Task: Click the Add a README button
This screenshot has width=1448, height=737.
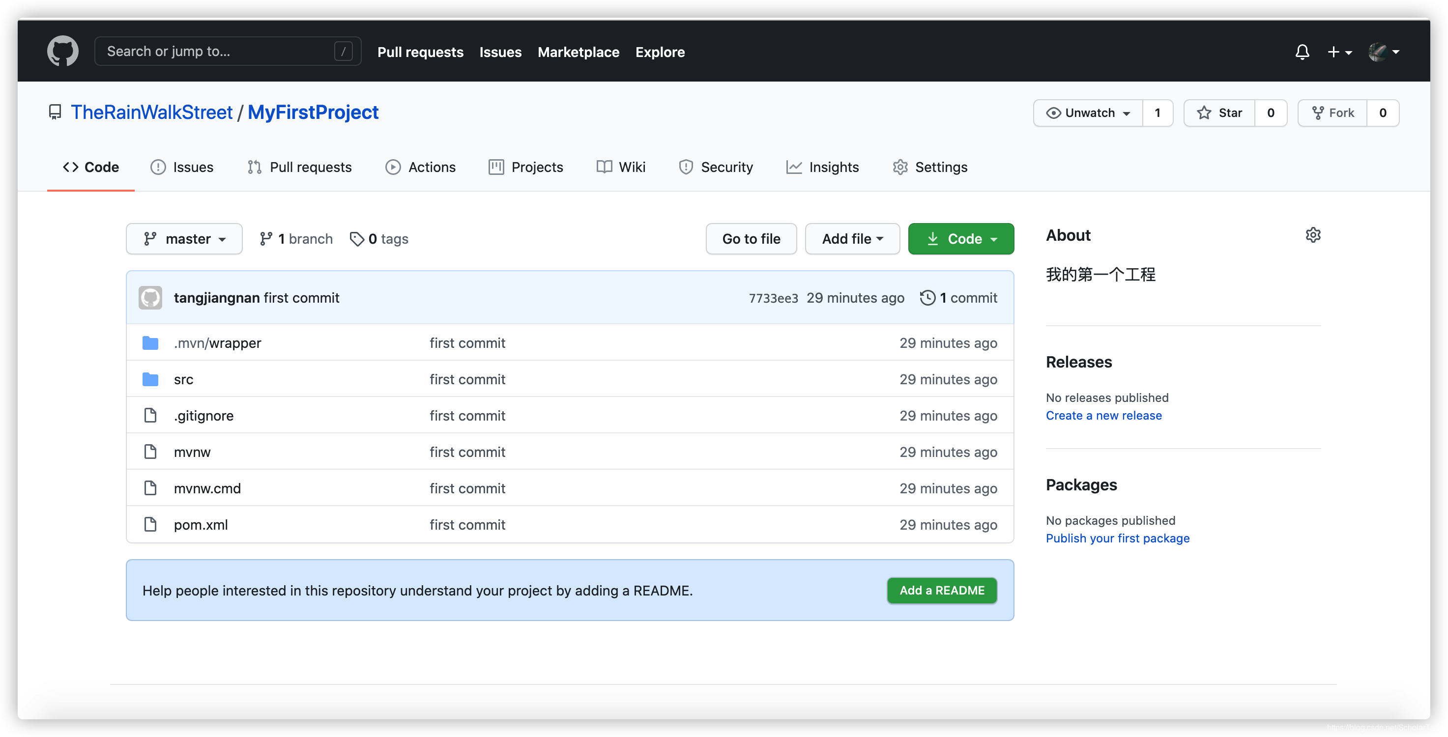Action: (x=942, y=591)
